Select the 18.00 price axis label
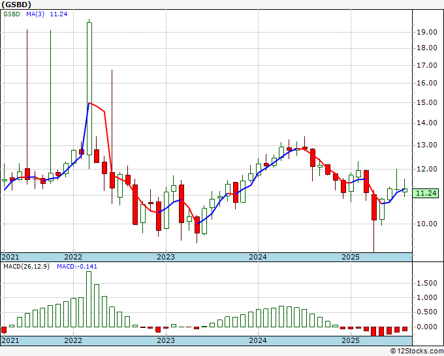 coord(427,48)
